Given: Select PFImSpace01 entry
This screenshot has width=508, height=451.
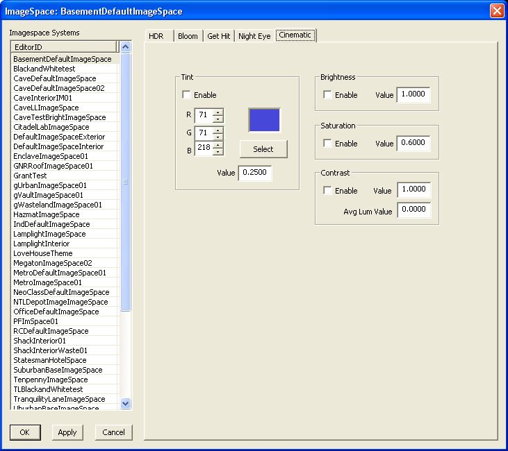Looking at the screenshot, I should click(x=64, y=321).
